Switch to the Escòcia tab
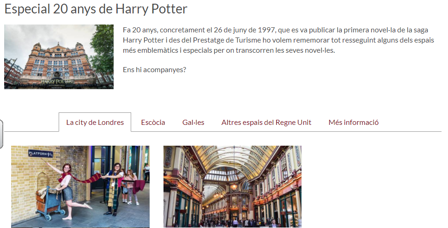The width and height of the screenshot is (448, 228). [x=153, y=122]
